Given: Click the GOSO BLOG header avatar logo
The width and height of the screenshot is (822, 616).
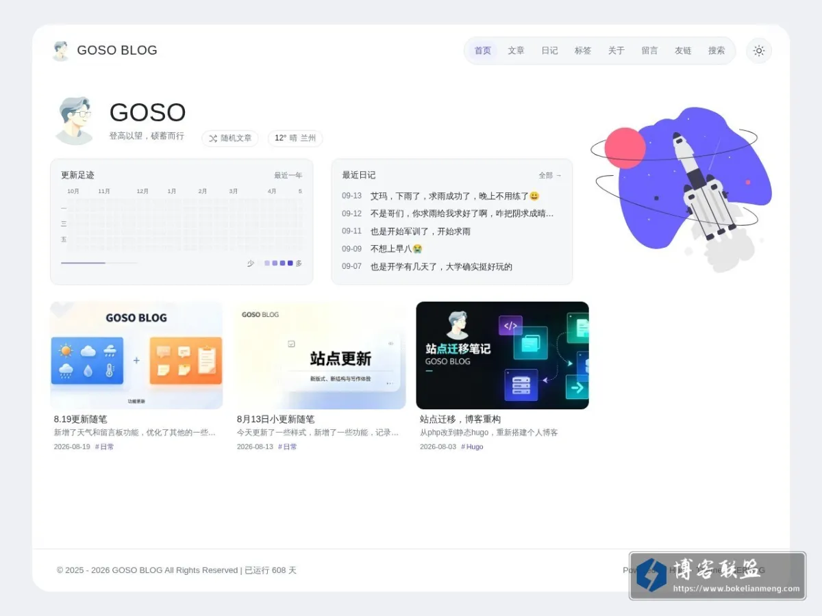Looking at the screenshot, I should pos(60,51).
